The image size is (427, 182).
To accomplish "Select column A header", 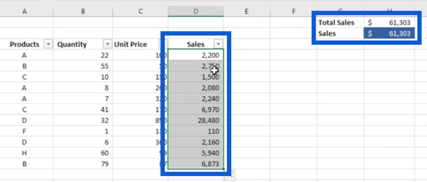I will (25, 11).
